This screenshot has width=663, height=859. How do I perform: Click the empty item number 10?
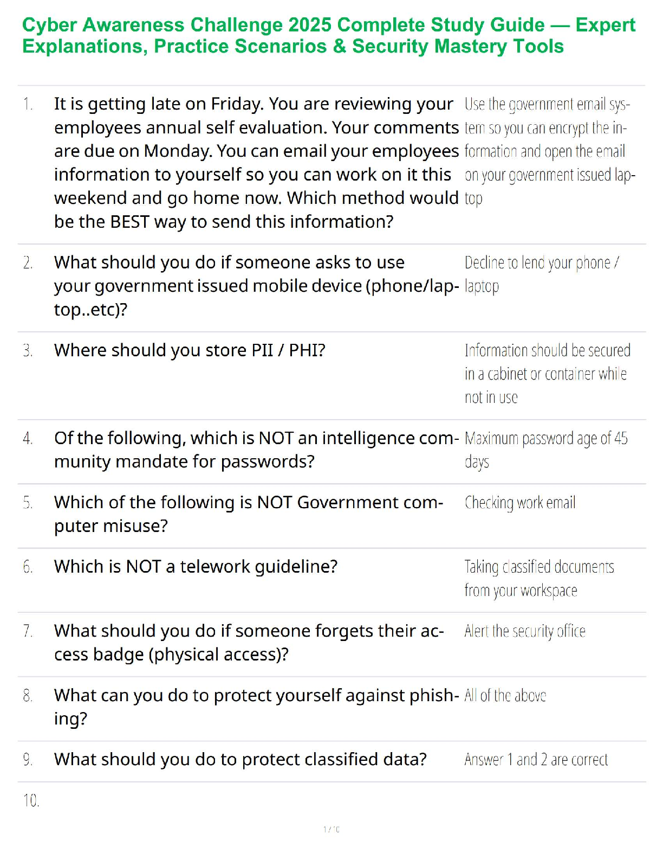point(31,800)
